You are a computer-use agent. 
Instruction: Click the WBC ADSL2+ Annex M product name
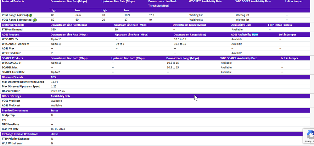point(15,44)
